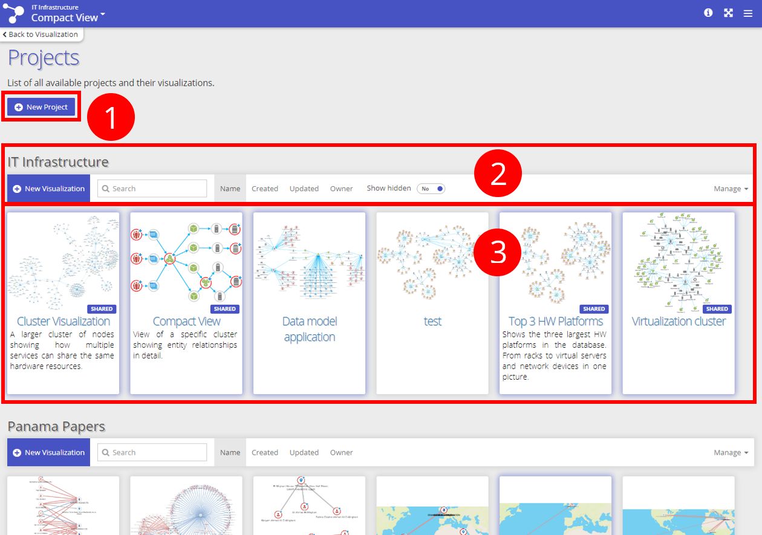Sort Panama Papers visualizations by Owner
Viewport: 762px width, 535px height.
(x=341, y=452)
